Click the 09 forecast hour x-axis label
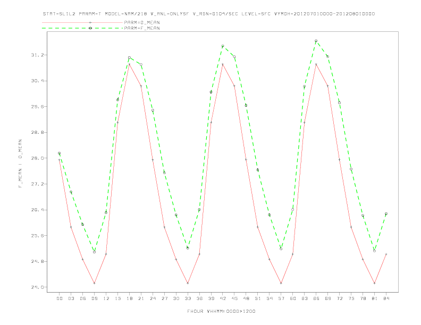Viewport: 421px width, 325px height. (95, 298)
